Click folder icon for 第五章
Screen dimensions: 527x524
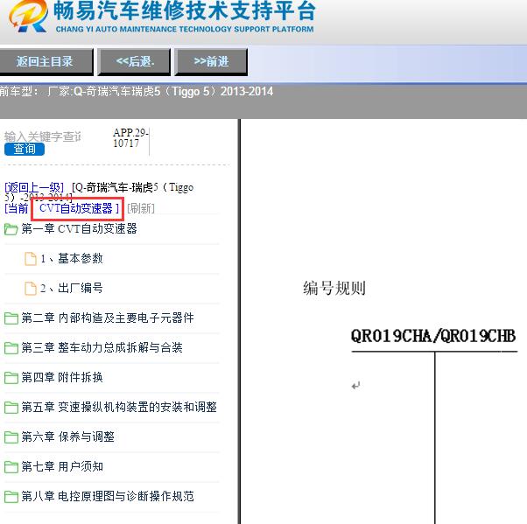point(11,407)
